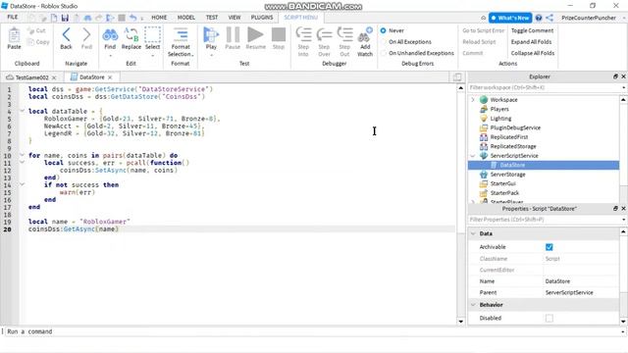The image size is (628, 353).
Task: Click the Copy button
Action: (38, 42)
